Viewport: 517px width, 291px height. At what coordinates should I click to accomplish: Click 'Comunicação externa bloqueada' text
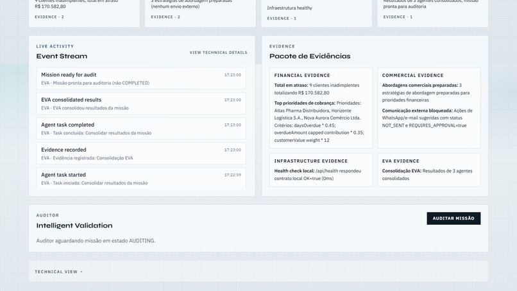pos(417,110)
